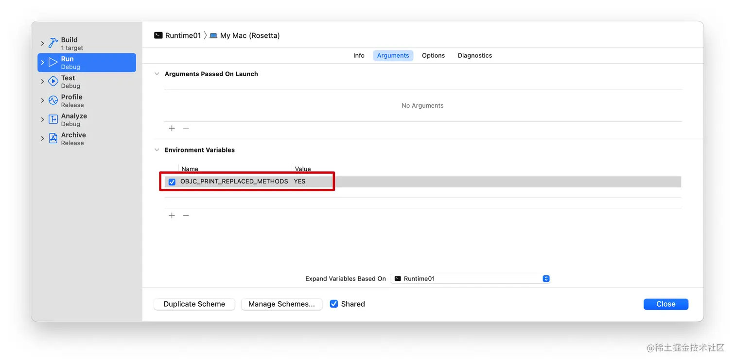Select the Archive Release row
This screenshot has width=735, height=363.
click(87, 138)
